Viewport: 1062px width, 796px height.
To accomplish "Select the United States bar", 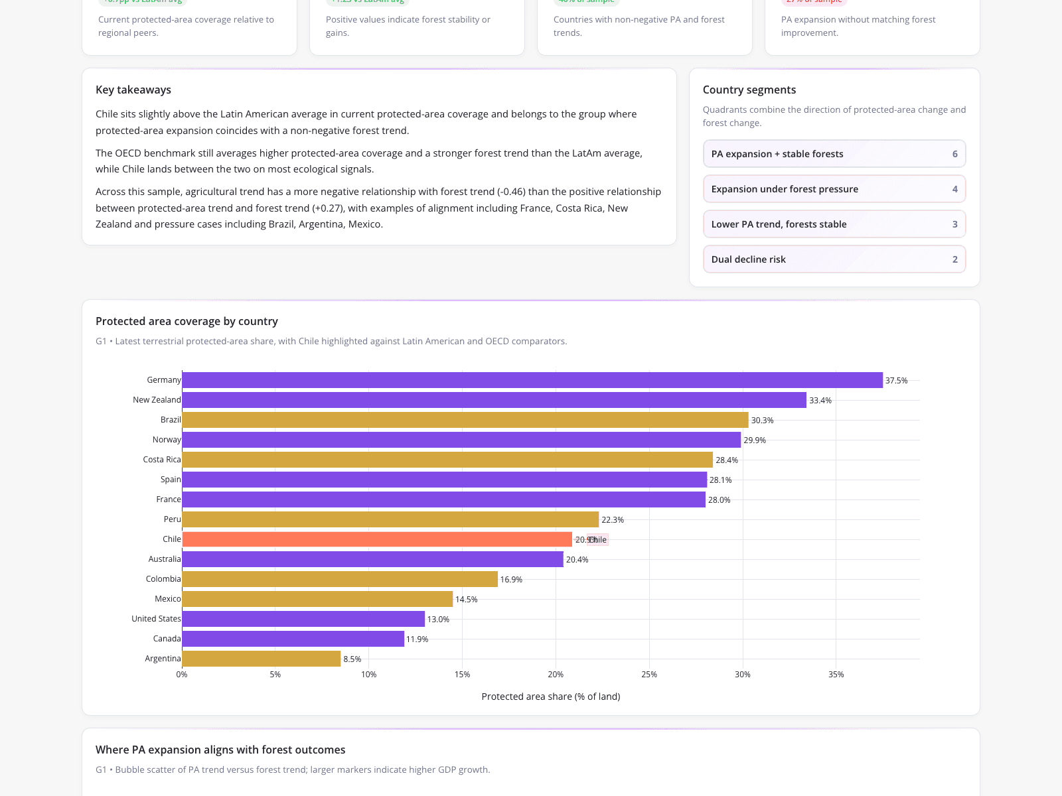I will (303, 619).
